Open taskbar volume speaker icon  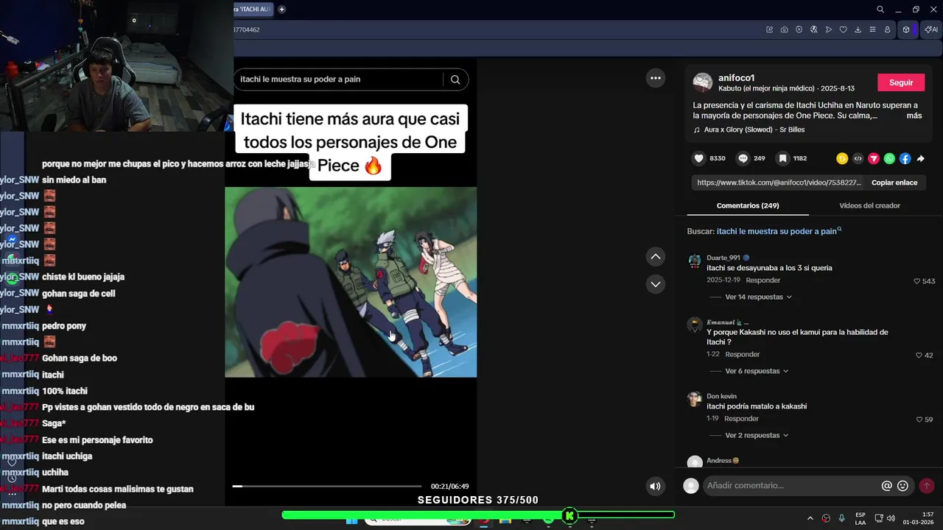(x=891, y=518)
